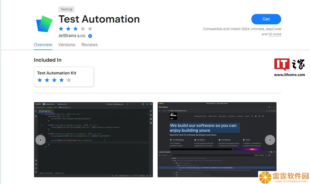Open the Overview tab
310x184 pixels.
43,45
